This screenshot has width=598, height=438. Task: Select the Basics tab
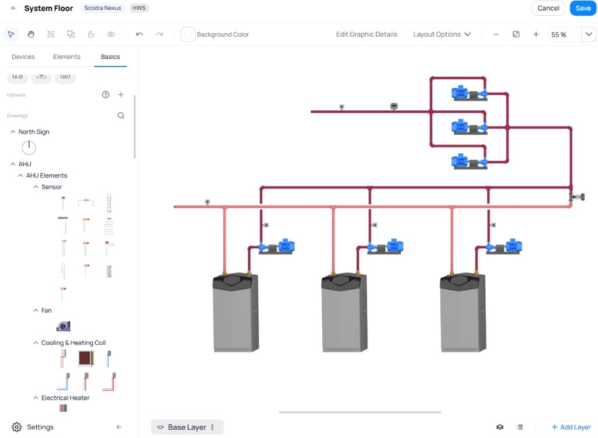(110, 57)
